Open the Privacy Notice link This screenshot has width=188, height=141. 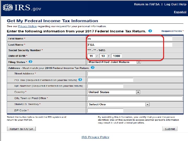coord(27,26)
